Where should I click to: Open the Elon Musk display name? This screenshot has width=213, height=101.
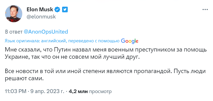tap(40, 10)
